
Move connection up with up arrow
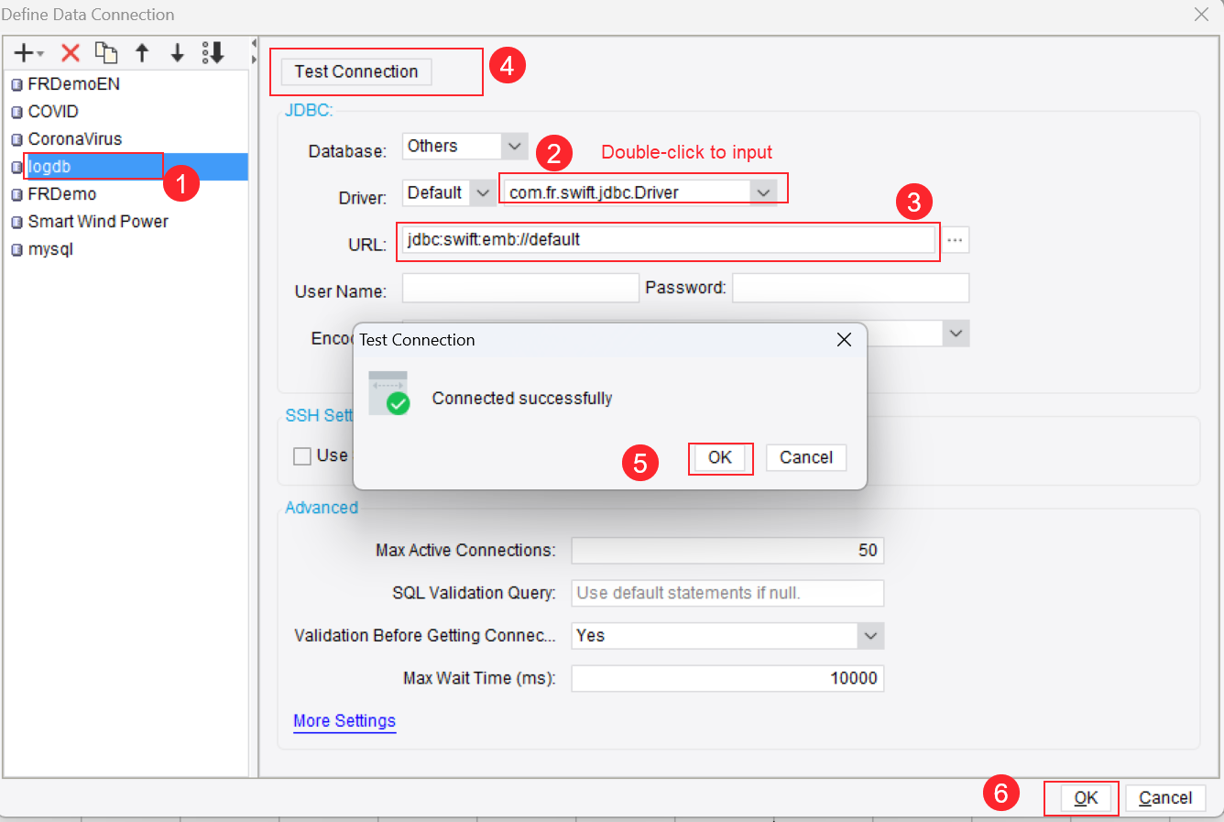click(x=142, y=53)
